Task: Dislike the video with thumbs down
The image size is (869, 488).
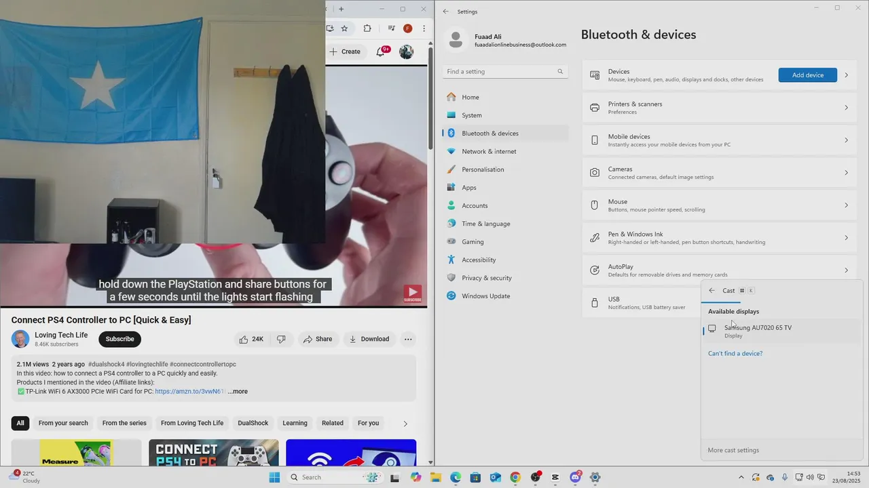Action: [x=281, y=339]
